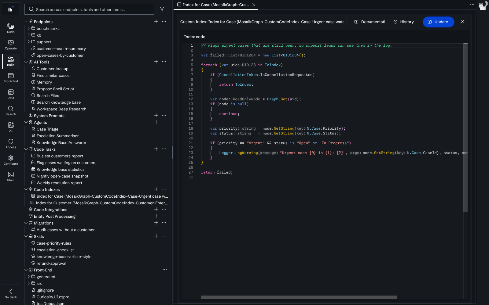Click the blue Update button

pos(438,22)
